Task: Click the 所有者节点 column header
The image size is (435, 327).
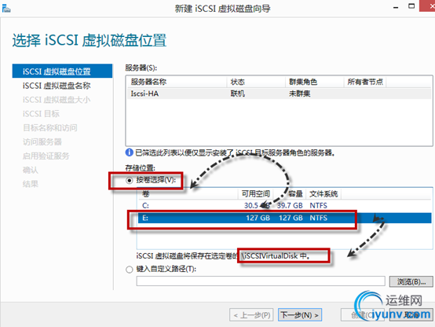Action: coord(365,82)
